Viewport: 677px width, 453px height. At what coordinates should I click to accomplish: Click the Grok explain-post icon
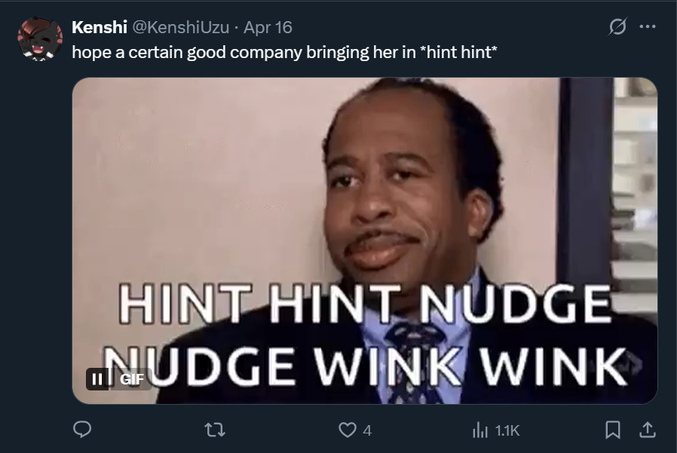pos(617,27)
